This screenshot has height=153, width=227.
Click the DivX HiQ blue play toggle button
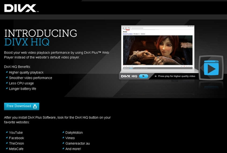[143, 76]
